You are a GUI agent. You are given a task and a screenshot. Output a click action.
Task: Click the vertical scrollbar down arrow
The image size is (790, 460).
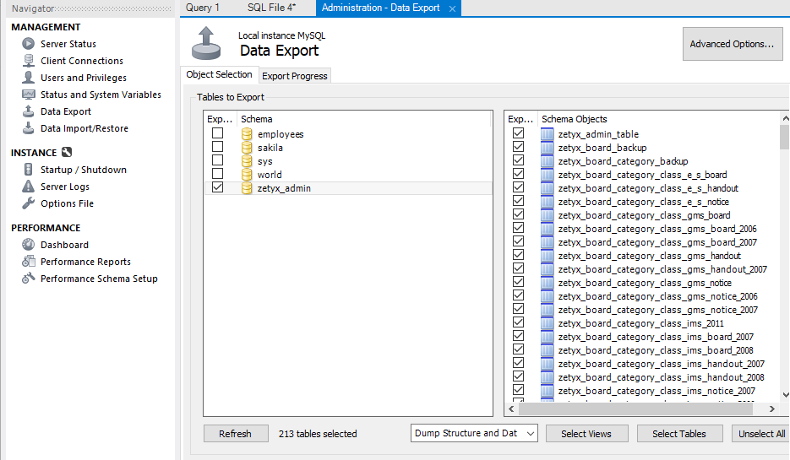[785, 395]
